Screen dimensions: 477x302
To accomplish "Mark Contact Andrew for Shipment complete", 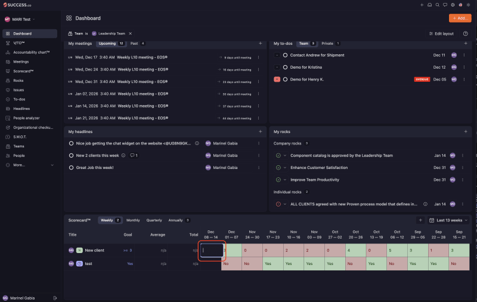I will pos(285,55).
